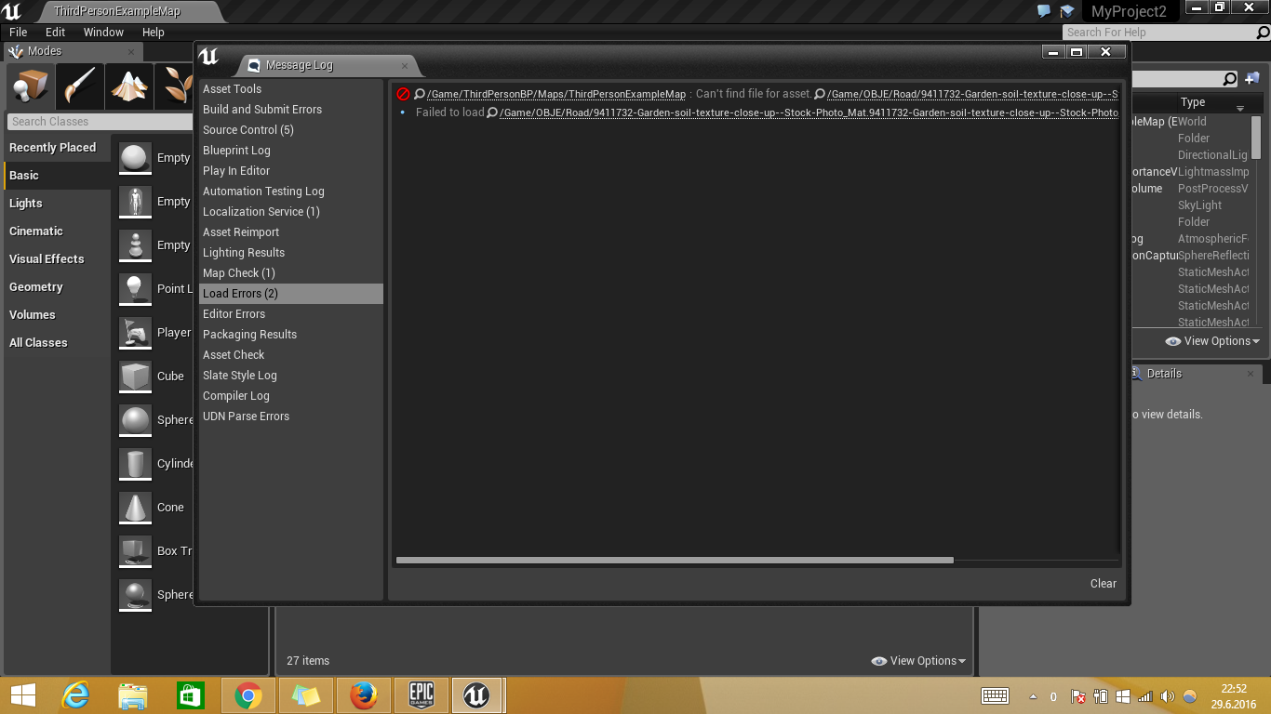1271x714 pixels.
Task: Open the Window menu
Action: point(103,32)
